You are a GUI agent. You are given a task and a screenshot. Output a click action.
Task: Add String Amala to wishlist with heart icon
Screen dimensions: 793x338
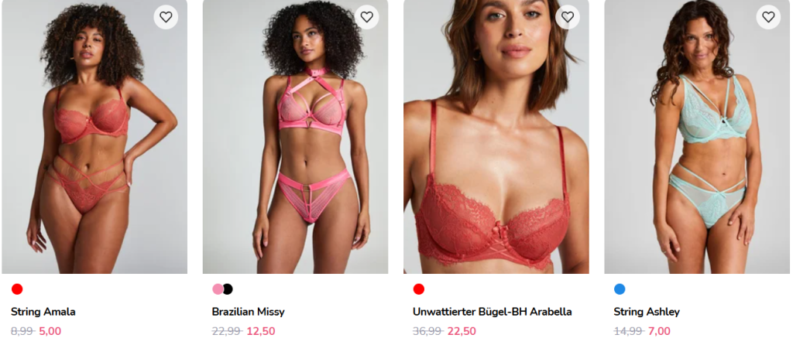click(x=166, y=17)
